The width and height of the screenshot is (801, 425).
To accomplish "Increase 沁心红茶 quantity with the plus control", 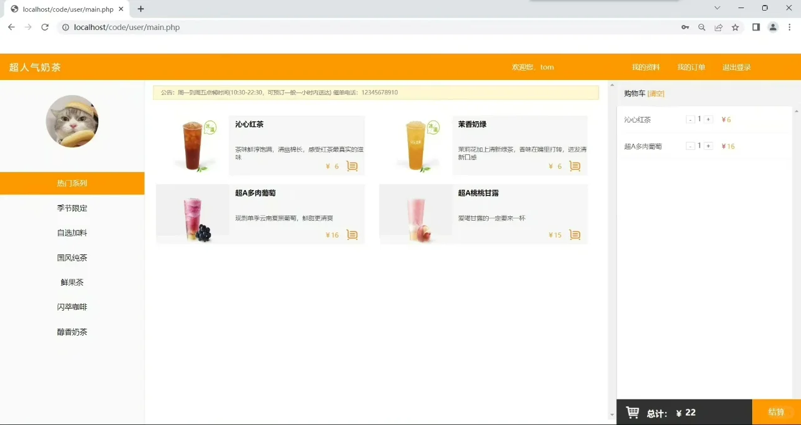I will (708, 119).
